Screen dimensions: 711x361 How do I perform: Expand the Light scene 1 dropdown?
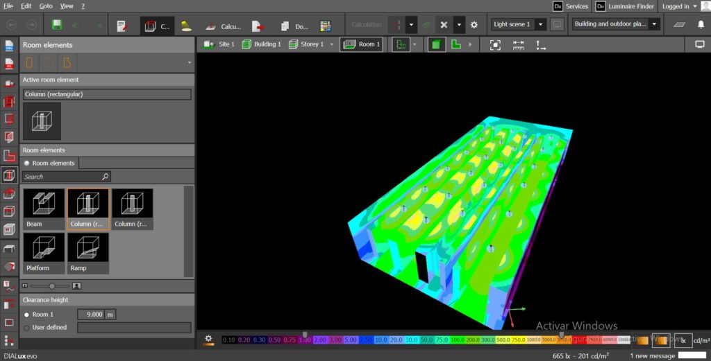point(540,25)
